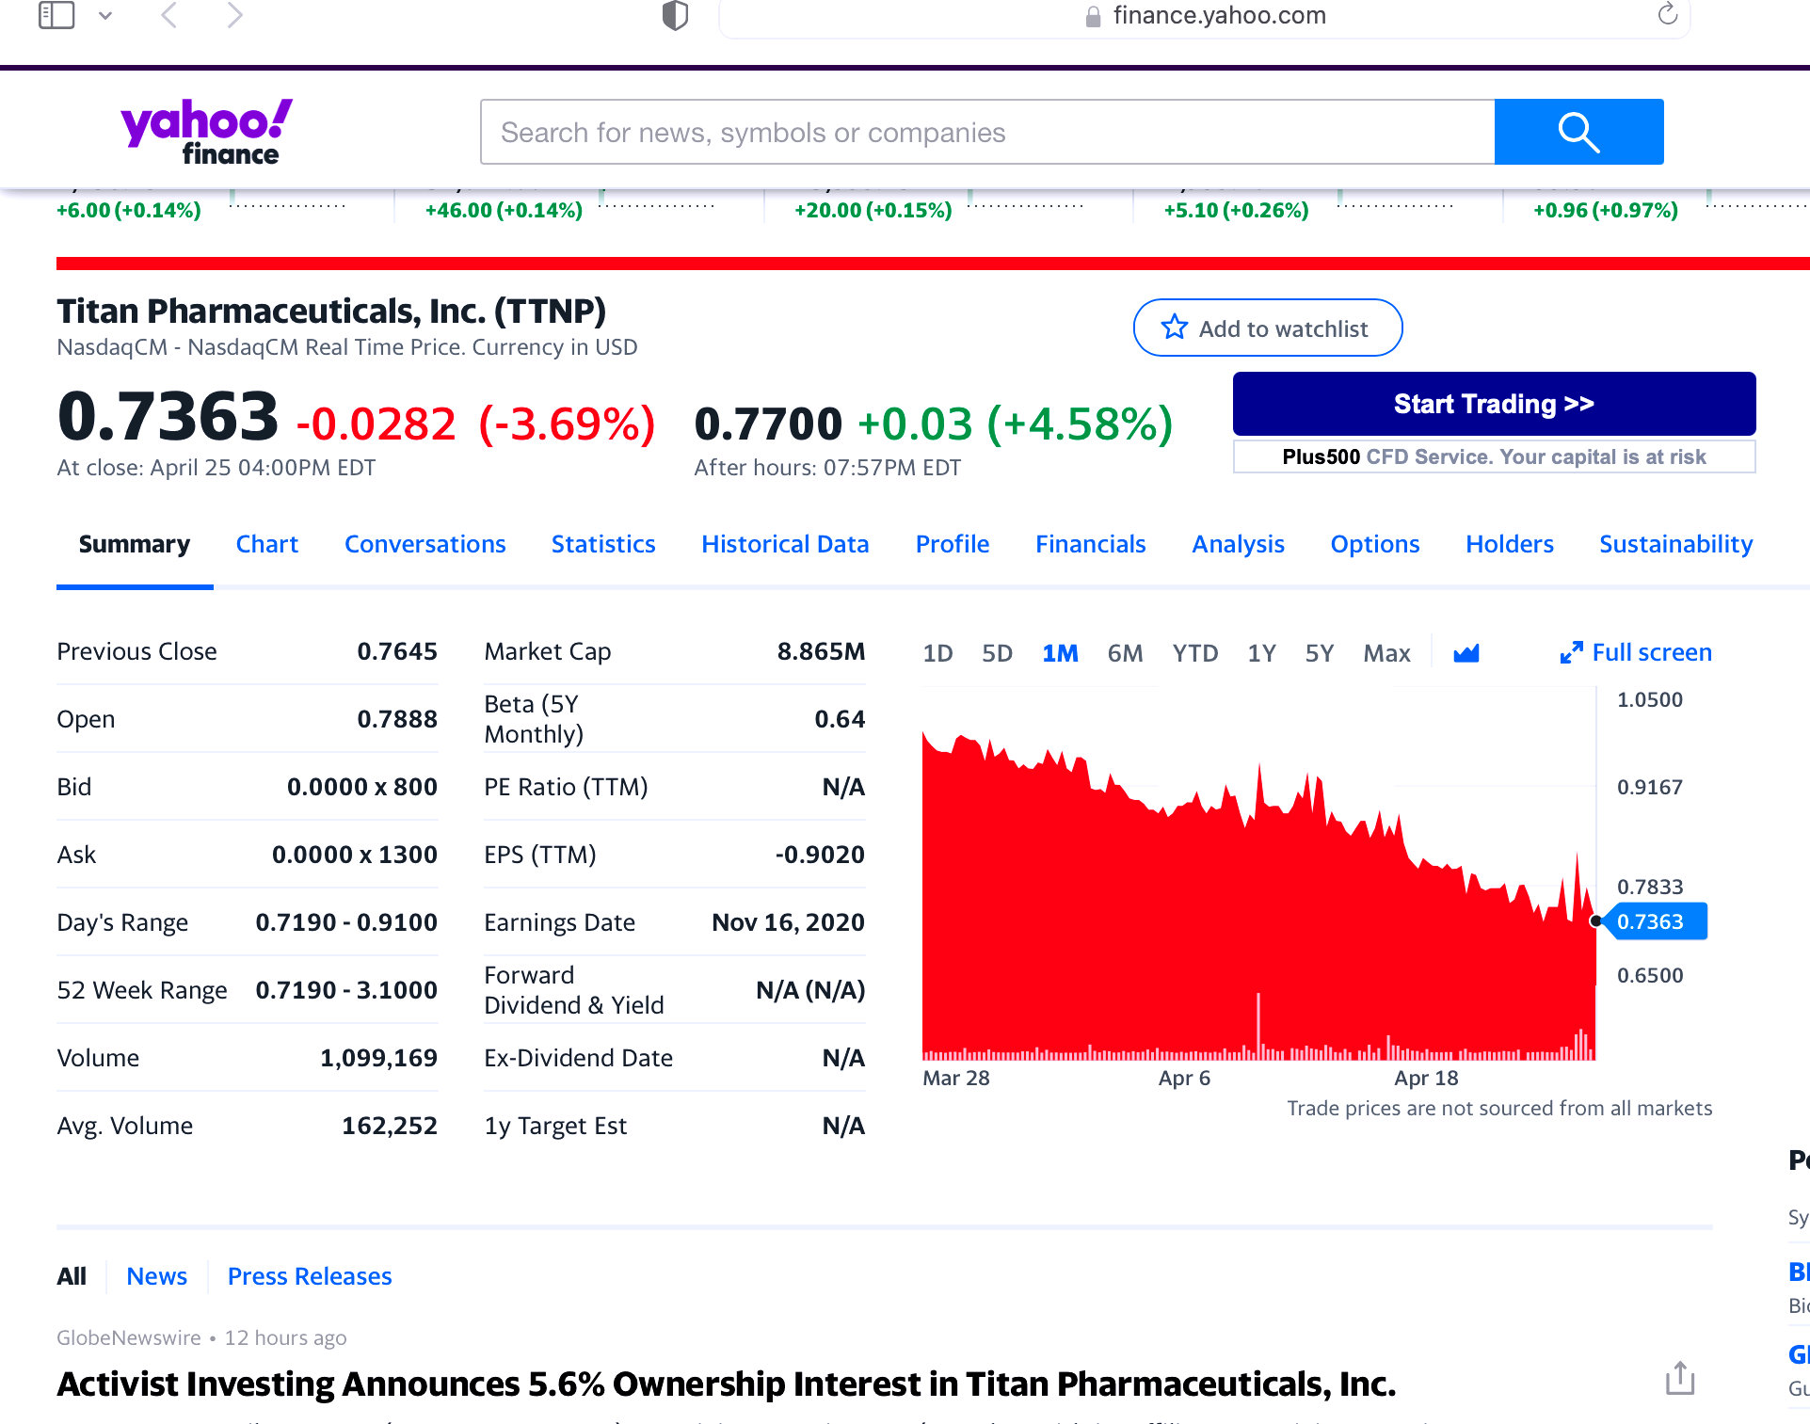Screen dimensions: 1810x1424
Task: Reload the page using the refresh icon
Action: 1667,14
